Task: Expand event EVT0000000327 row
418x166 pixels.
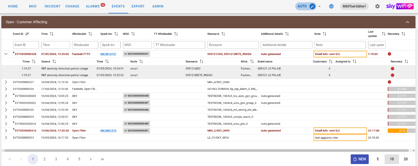Action: pos(6,82)
